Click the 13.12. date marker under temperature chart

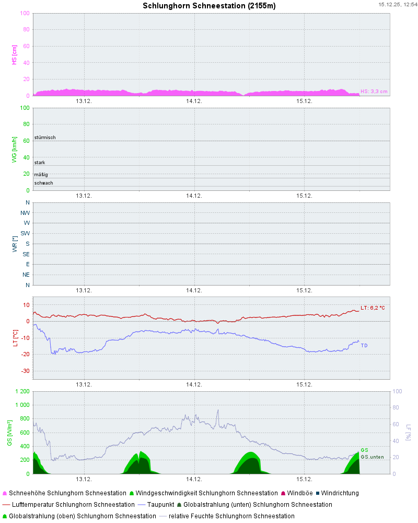coord(84,384)
